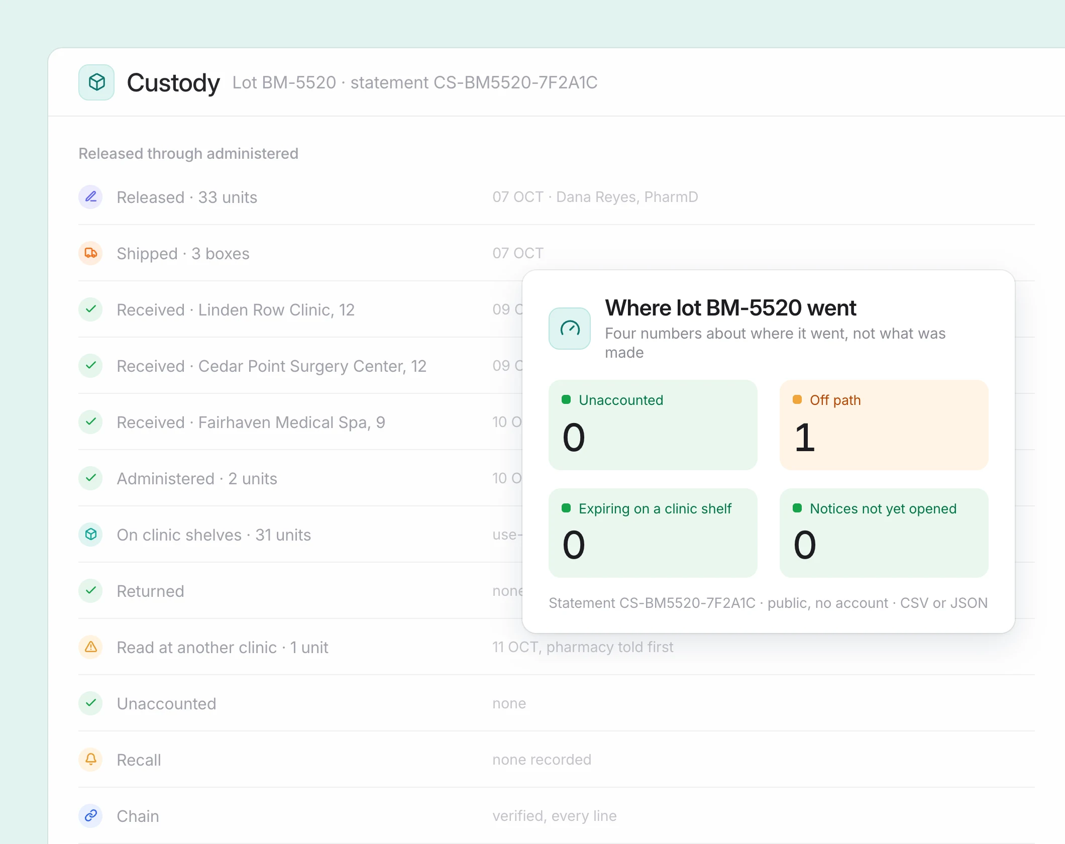Click the Lot BM-5520 statement subtitle
This screenshot has height=844, width=1065.
[415, 82]
